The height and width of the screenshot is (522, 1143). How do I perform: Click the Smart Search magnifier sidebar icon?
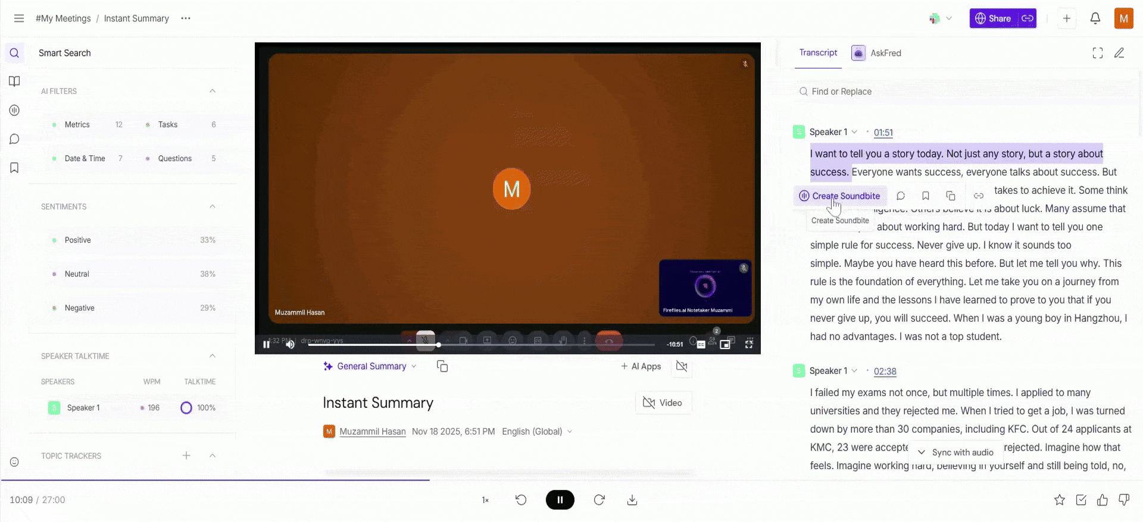pyautogui.click(x=15, y=53)
